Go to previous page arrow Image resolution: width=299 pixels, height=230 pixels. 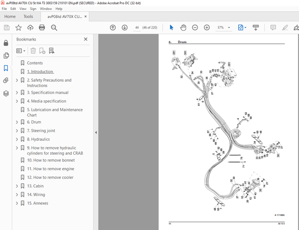coord(113,27)
